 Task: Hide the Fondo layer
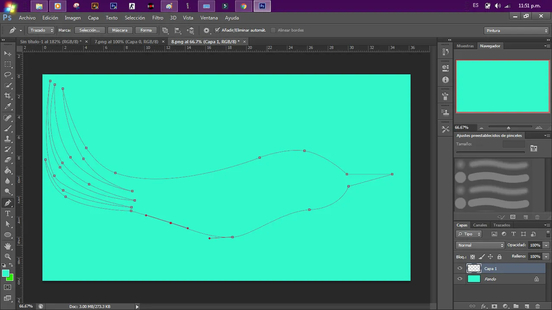click(460, 279)
